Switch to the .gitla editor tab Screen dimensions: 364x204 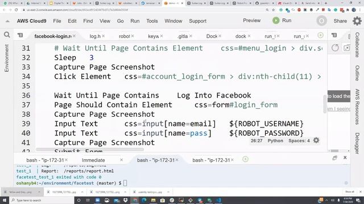click(183, 36)
